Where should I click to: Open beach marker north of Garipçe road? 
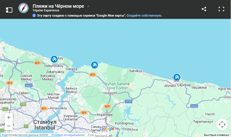tap(95, 65)
